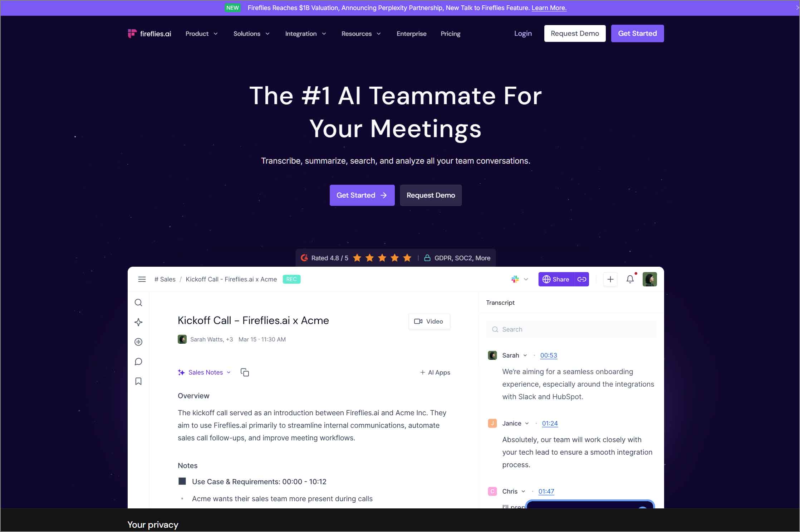
Task: Click the Get Started hero button
Action: click(362, 195)
